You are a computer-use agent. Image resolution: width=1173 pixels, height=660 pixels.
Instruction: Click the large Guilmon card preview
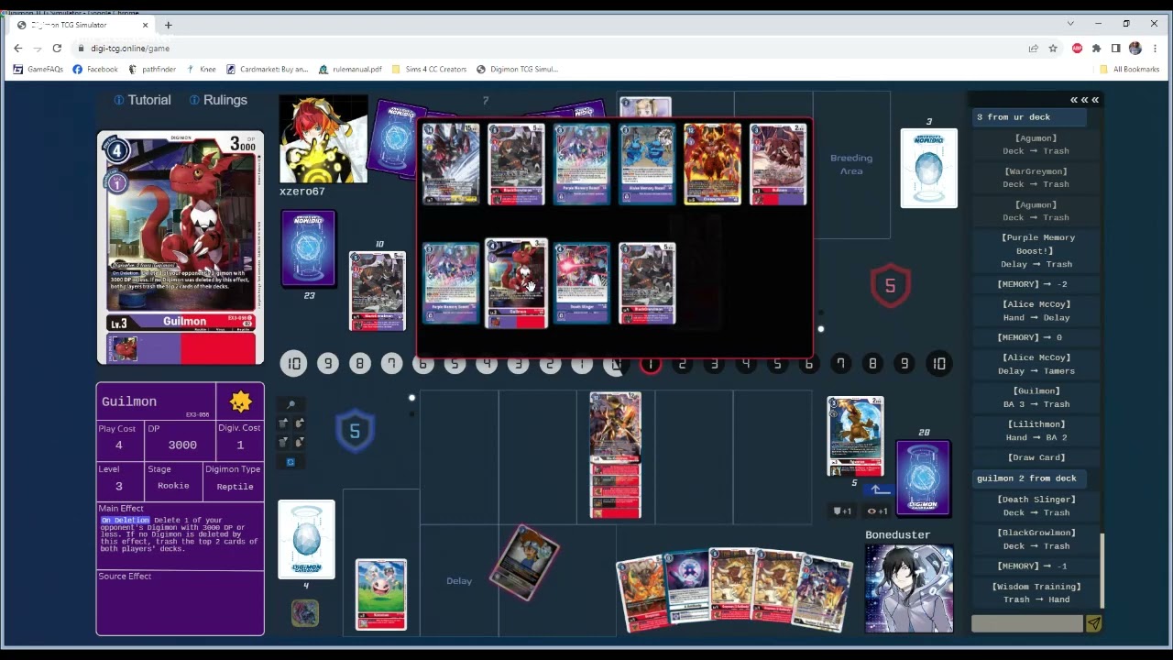[181, 247]
